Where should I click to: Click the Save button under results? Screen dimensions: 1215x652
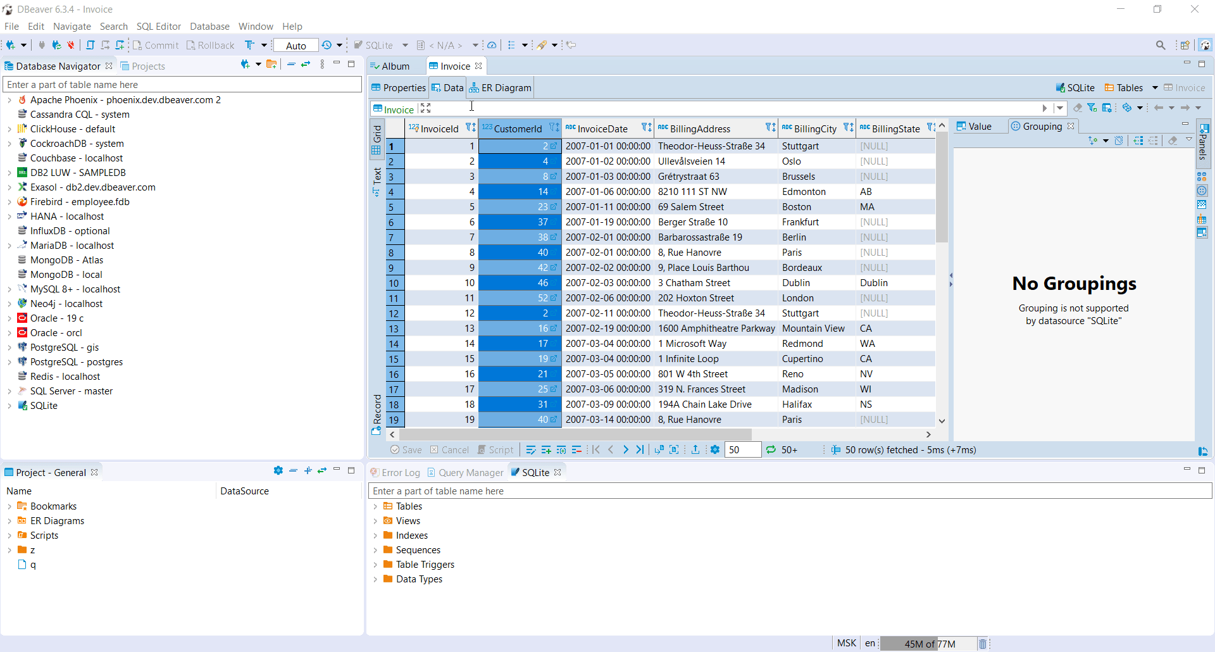pos(407,449)
